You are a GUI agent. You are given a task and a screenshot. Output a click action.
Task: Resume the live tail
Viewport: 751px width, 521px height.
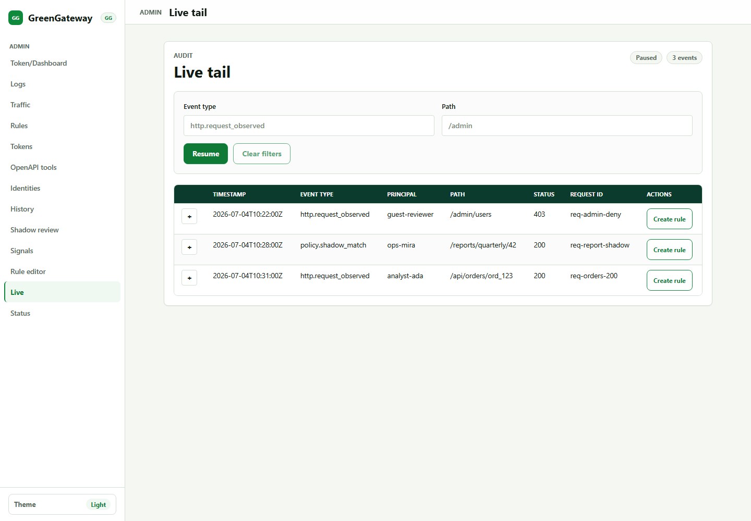click(x=205, y=154)
